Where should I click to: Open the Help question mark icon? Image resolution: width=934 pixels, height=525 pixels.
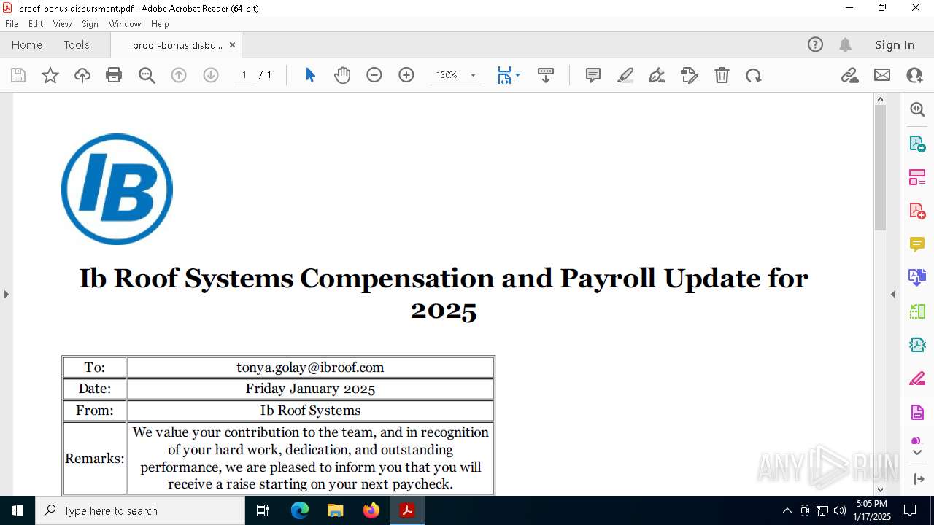815,44
